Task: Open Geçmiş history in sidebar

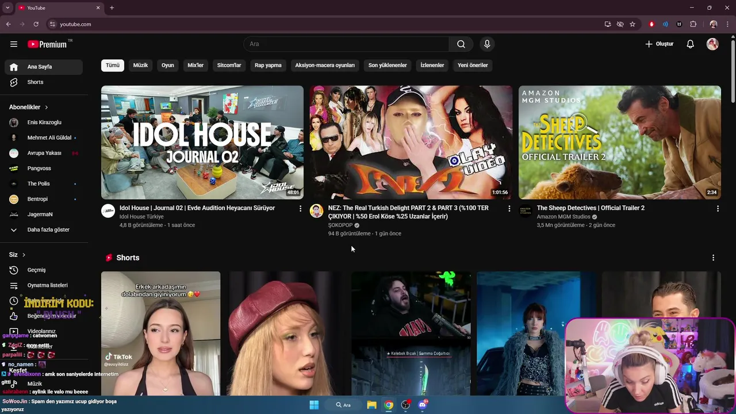Action: pos(44,270)
